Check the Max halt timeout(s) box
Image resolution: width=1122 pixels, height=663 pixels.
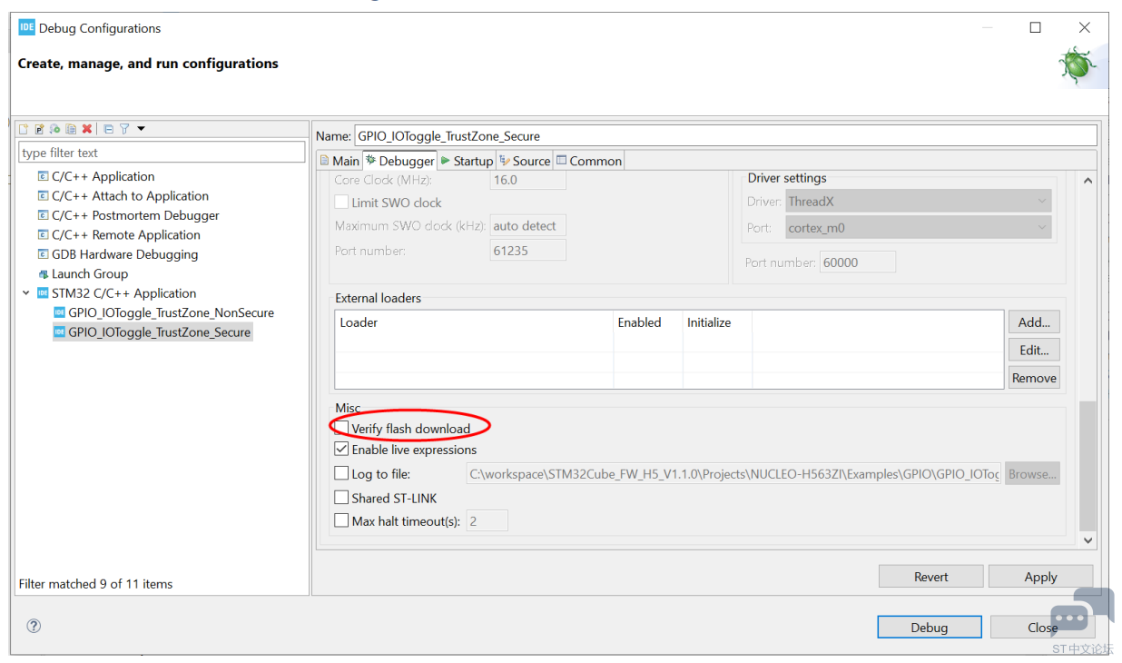tap(341, 521)
